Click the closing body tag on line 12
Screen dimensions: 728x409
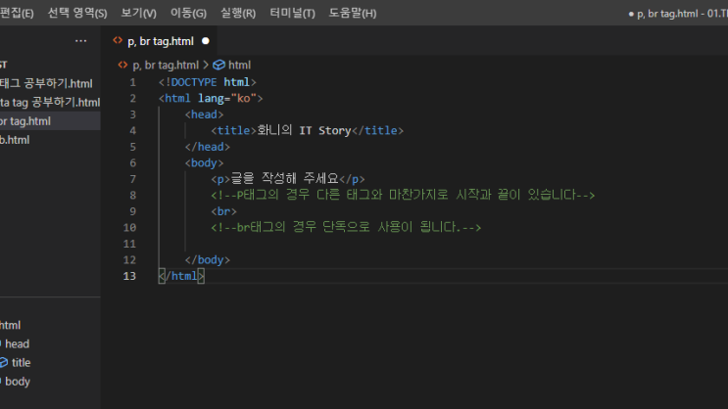207,260
